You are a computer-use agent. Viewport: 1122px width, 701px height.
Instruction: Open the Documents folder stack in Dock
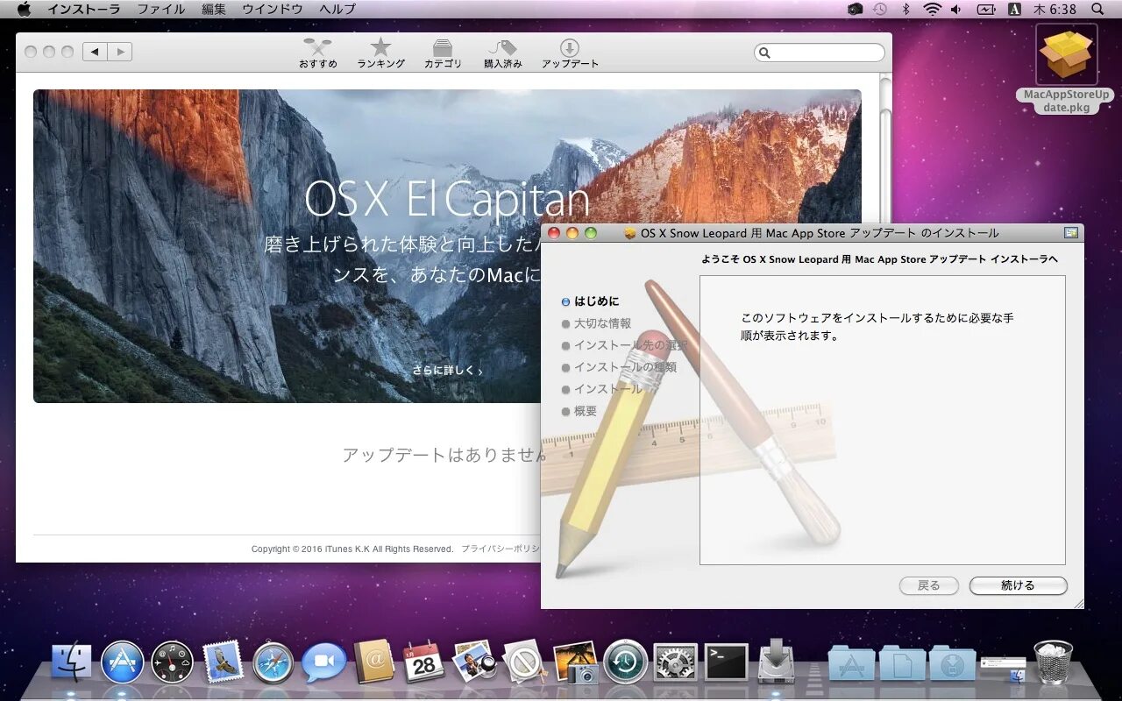click(x=902, y=663)
